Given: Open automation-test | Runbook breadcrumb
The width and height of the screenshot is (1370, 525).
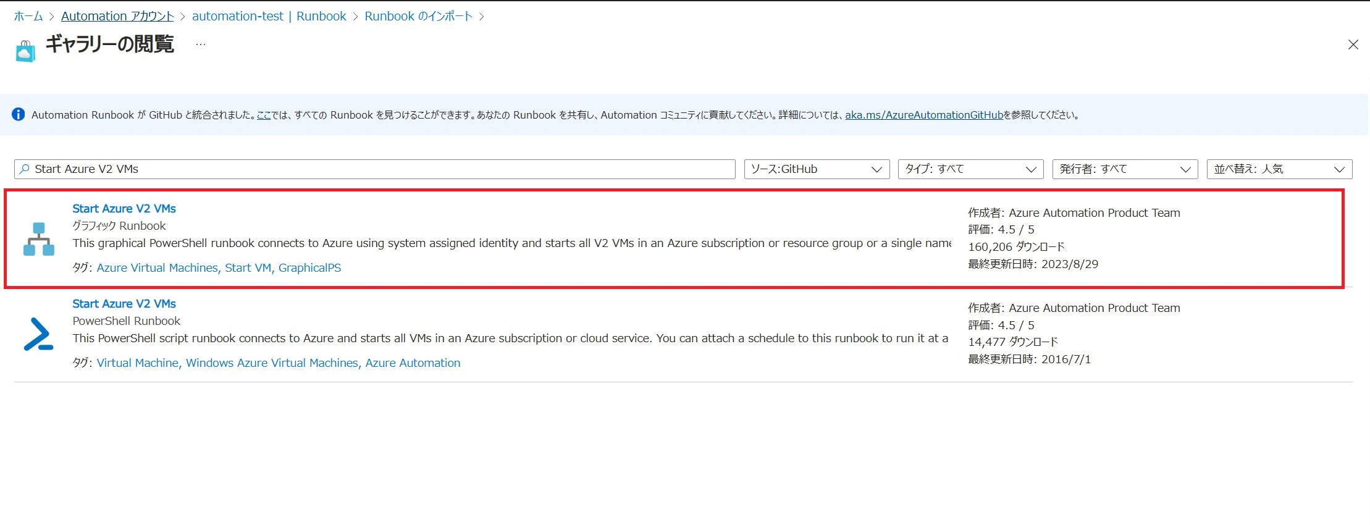Looking at the screenshot, I should tap(269, 16).
